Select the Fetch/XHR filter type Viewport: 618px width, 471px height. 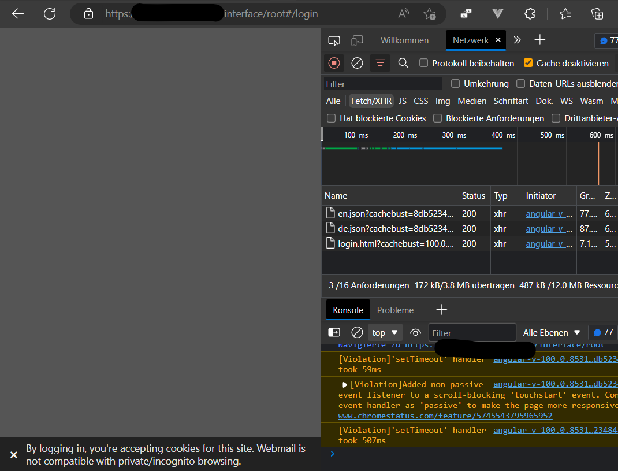371,101
